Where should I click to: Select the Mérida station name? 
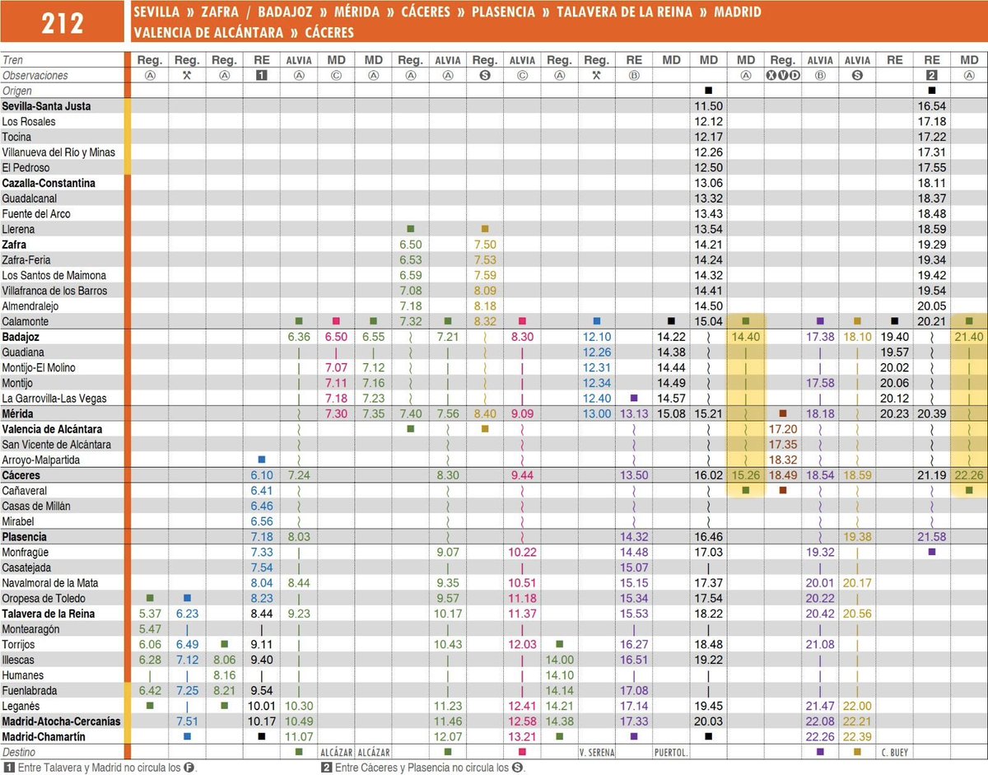(x=19, y=413)
